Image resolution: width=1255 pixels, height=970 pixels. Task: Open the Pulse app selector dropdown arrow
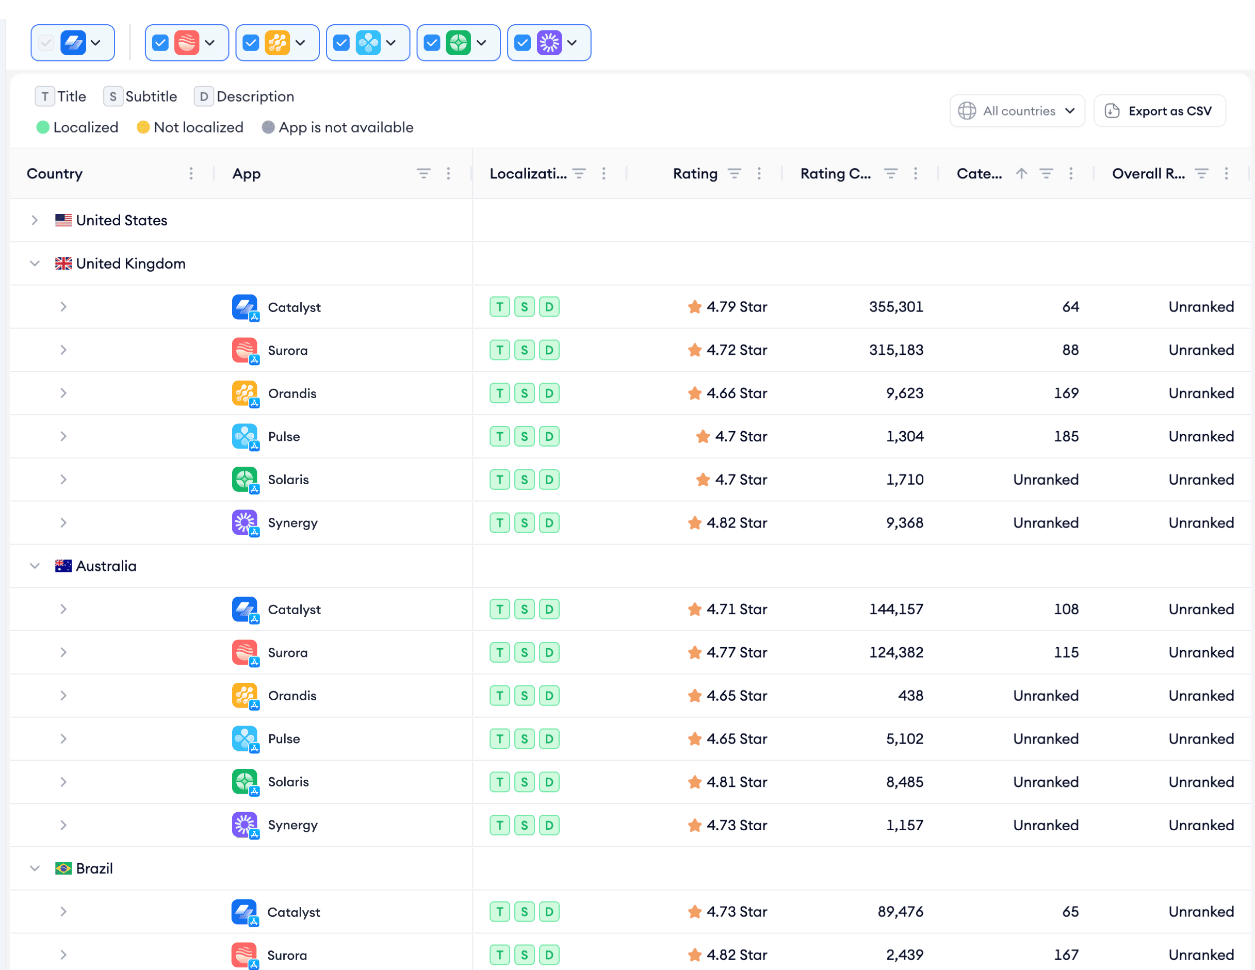(392, 42)
